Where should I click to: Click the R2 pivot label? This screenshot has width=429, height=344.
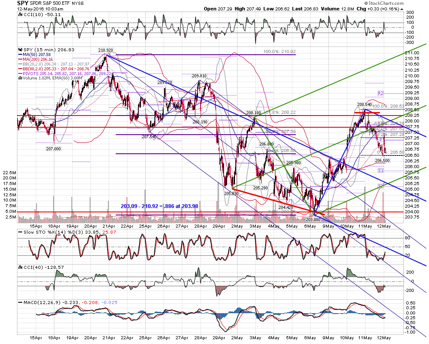tap(381, 93)
